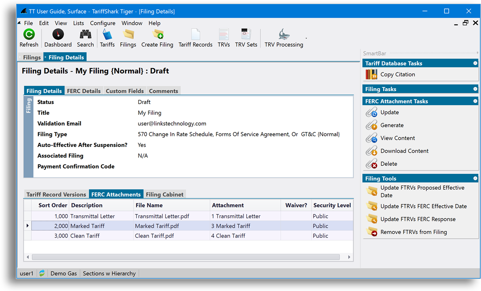The image size is (481, 291).
Task: Click the Description column header
Action: coord(102,205)
